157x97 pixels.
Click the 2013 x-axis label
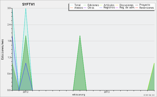pyautogui.click(x=107, y=92)
